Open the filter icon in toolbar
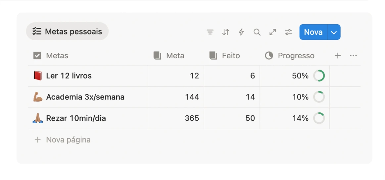 click(210, 32)
